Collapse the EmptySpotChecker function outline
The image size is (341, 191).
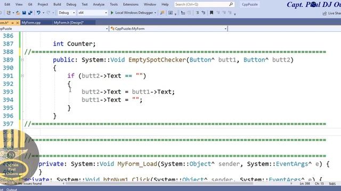click(x=22, y=60)
